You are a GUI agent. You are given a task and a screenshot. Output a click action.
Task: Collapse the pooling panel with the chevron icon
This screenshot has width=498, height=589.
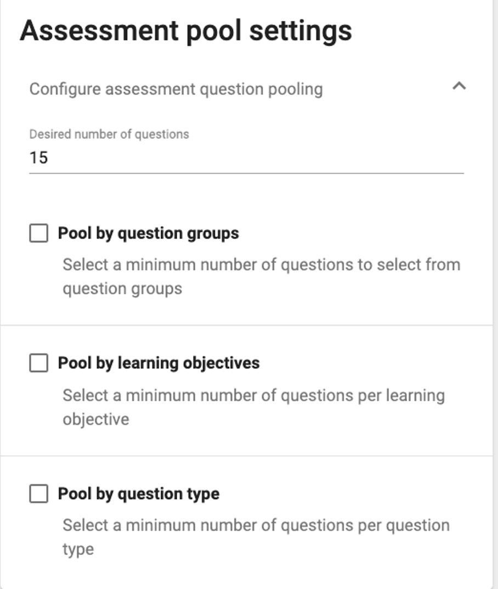[x=459, y=86]
